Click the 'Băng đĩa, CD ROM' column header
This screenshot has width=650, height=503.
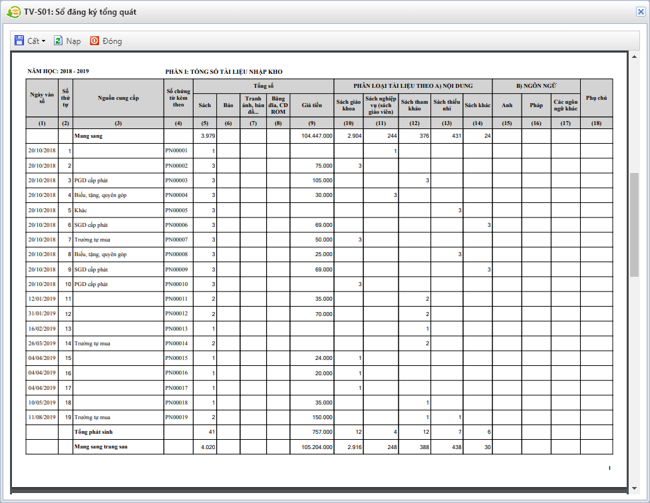(x=277, y=105)
